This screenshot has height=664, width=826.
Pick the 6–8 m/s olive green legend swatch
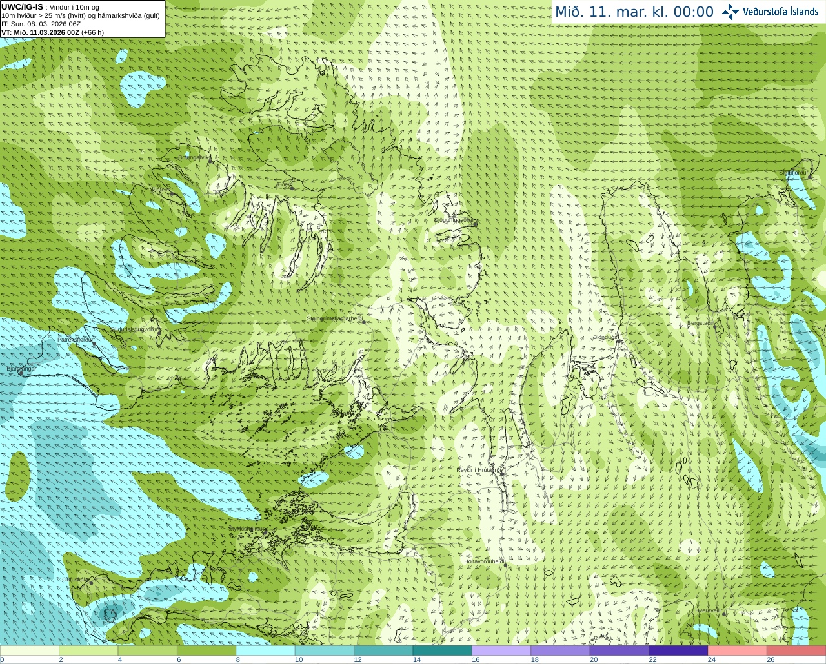coord(206,650)
